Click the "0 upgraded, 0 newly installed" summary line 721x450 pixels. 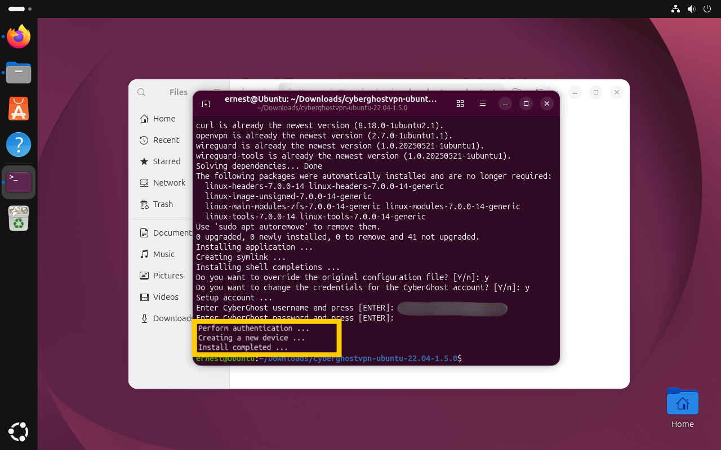(x=337, y=237)
